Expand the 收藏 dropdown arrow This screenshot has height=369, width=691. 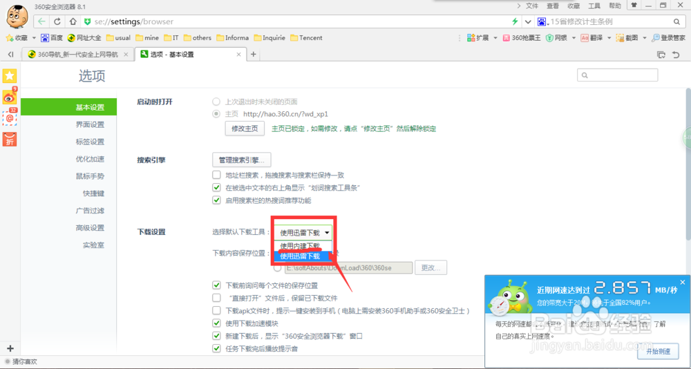coord(34,38)
